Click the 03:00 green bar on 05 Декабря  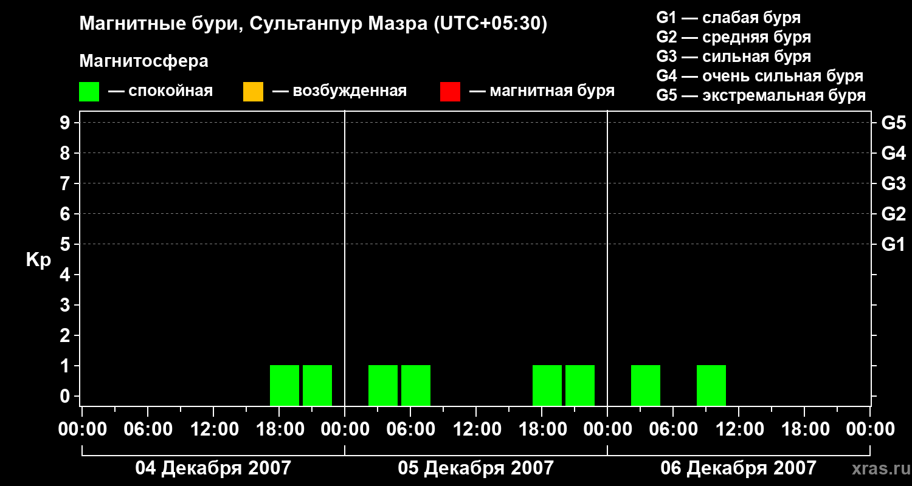point(383,385)
